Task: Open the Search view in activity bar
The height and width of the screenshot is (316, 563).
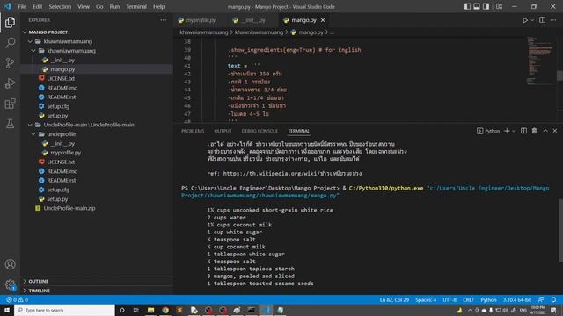Action: (10, 43)
